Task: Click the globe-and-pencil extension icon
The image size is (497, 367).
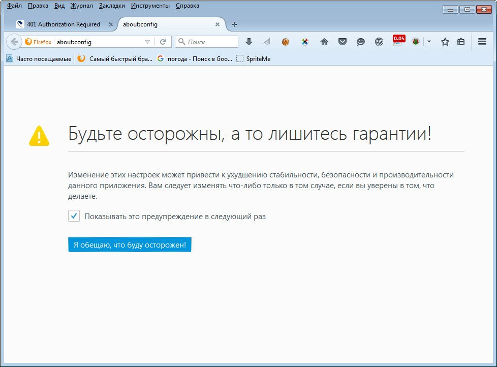Action: (379, 42)
